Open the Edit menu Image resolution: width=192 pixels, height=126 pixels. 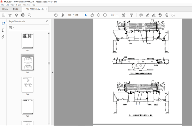[7, 5]
